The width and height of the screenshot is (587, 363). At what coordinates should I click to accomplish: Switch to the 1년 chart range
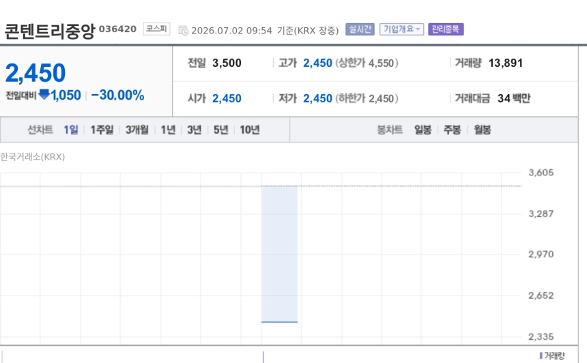pos(168,130)
